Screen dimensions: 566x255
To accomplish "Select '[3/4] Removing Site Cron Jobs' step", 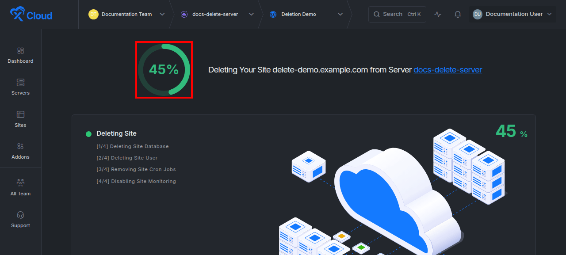I will tap(136, 169).
